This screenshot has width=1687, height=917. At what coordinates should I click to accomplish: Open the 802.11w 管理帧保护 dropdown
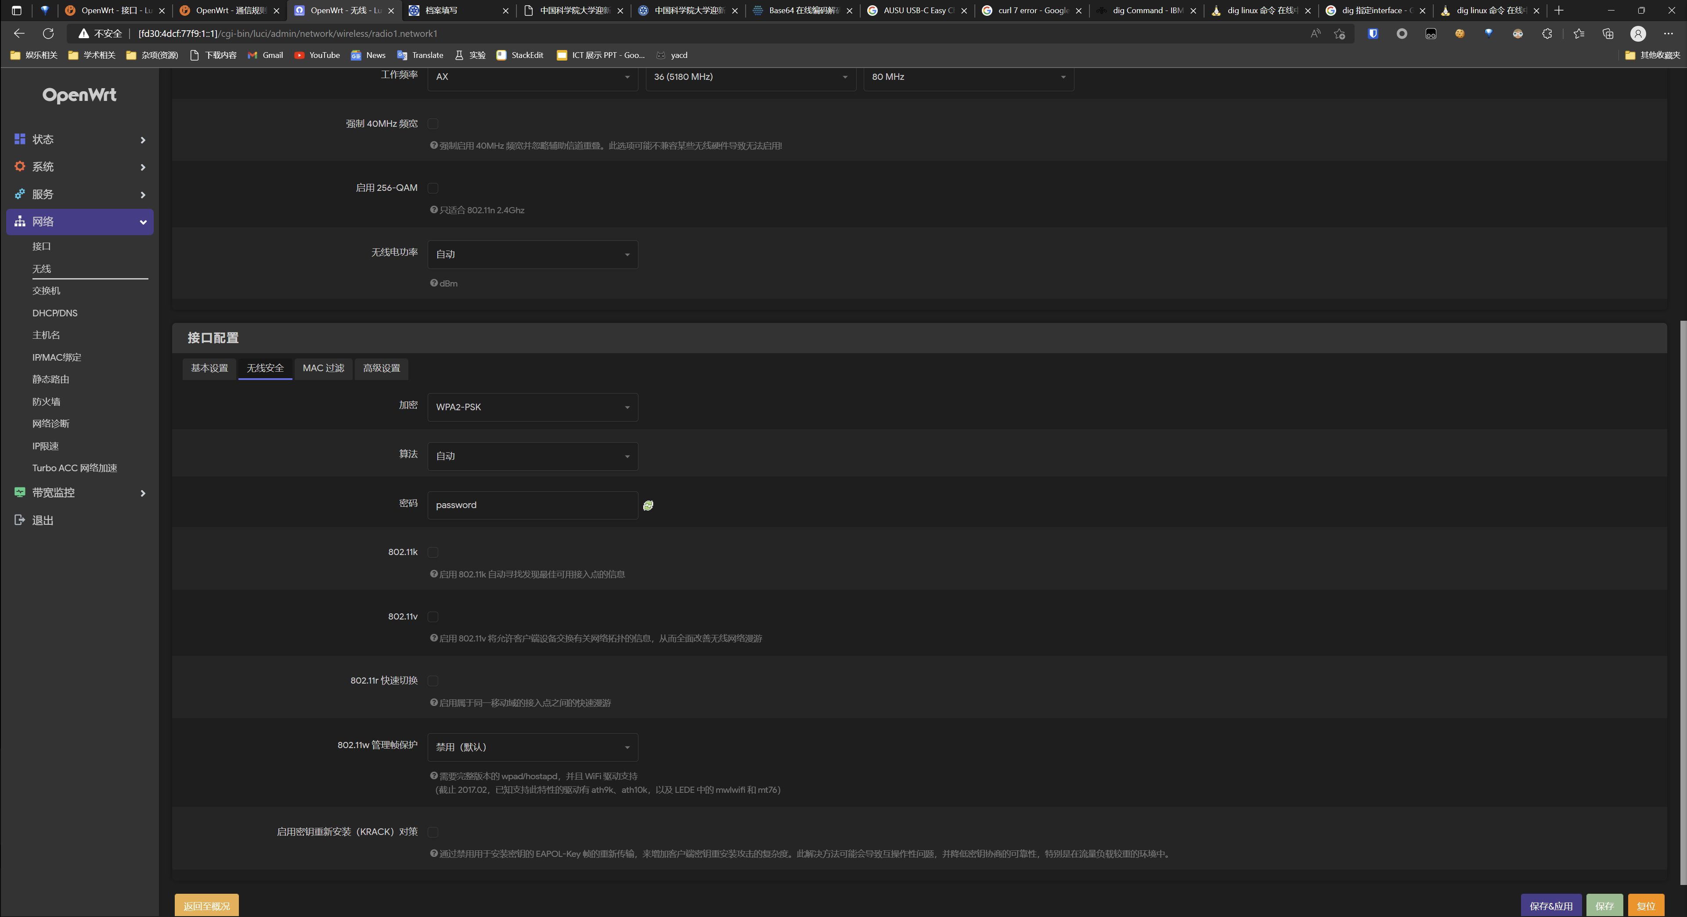click(533, 747)
